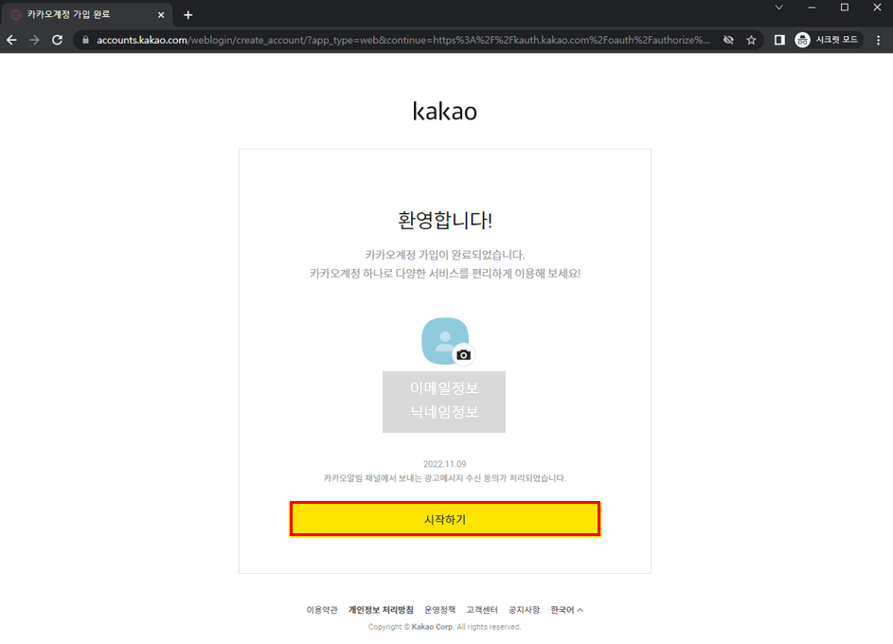Image resolution: width=893 pixels, height=644 pixels.
Task: Click the yellow 시작하기 button
Action: (x=445, y=519)
